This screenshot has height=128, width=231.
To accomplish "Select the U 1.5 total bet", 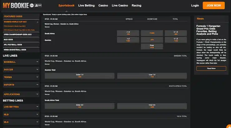I will [x=176, y=40].
